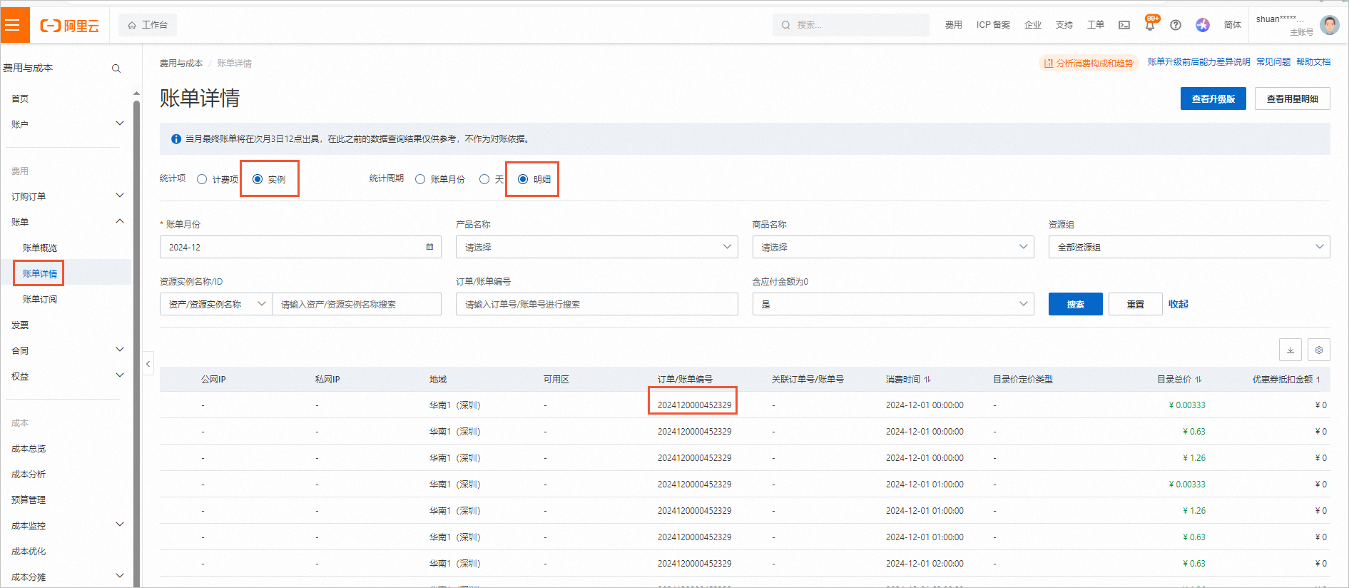Open the help question mark icon
The width and height of the screenshot is (1349, 588).
coord(1176,25)
